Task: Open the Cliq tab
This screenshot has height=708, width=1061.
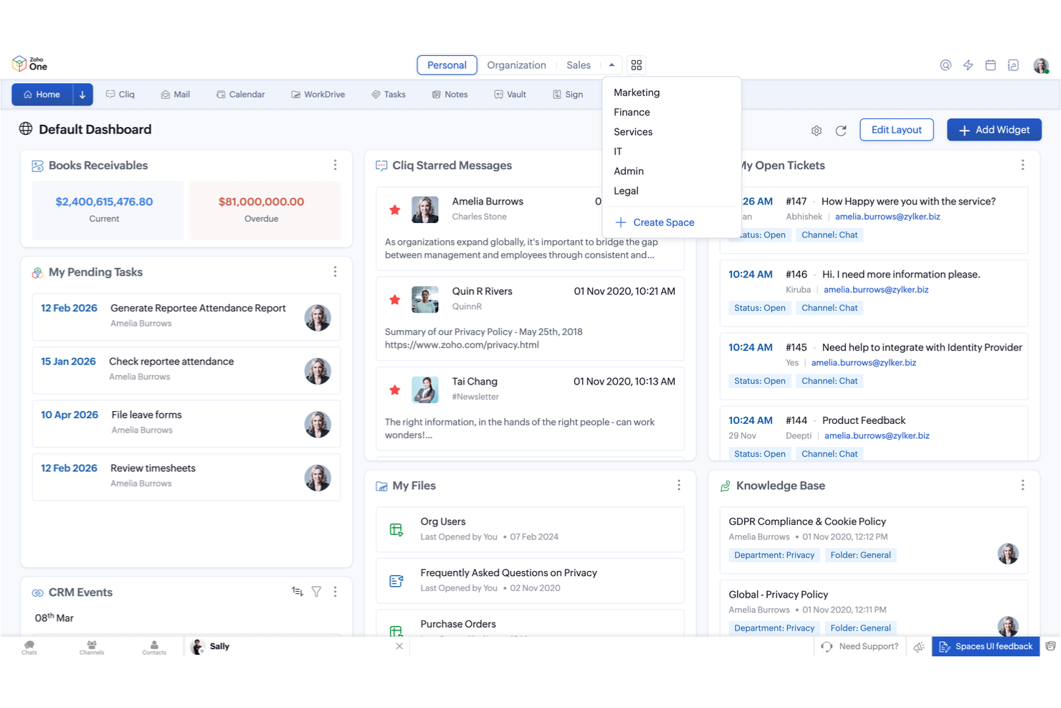Action: point(120,95)
